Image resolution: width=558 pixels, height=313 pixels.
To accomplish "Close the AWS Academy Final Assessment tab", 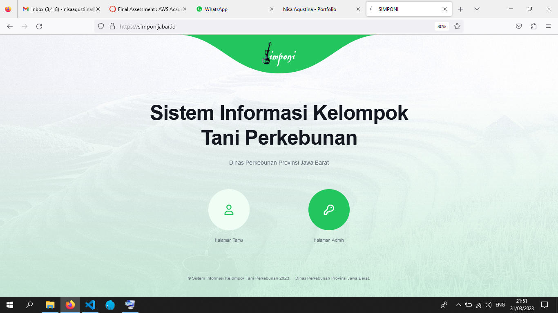I will pos(185,9).
